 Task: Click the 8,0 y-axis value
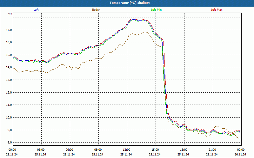(10, 143)
